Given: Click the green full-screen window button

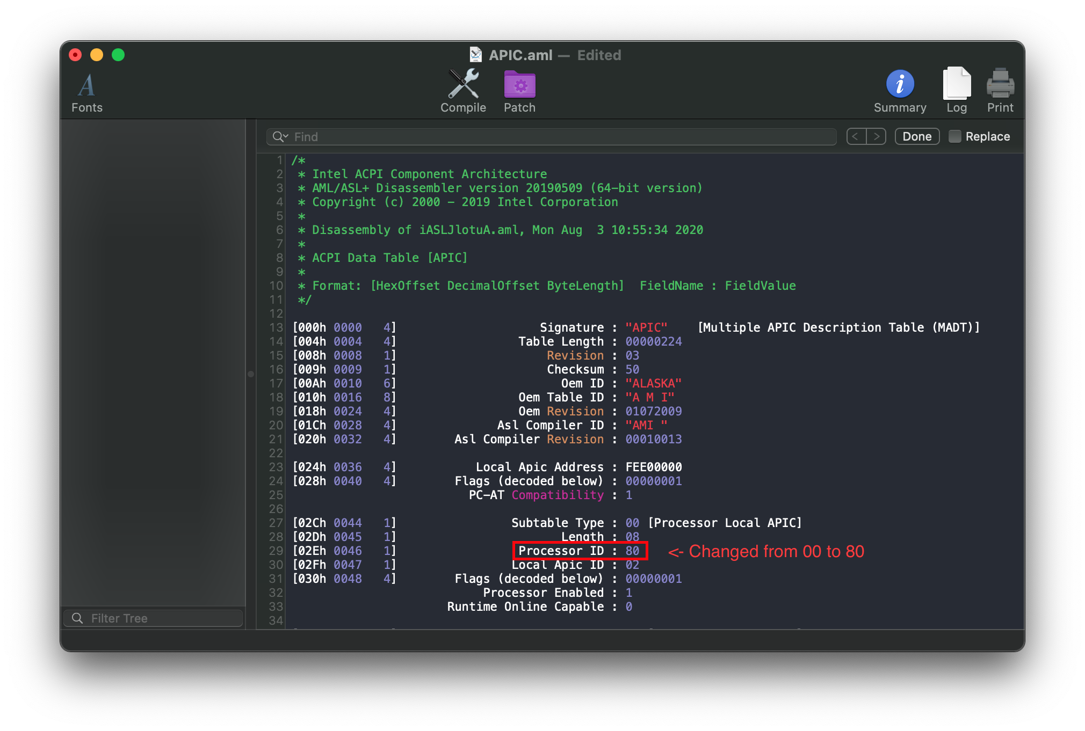Looking at the screenshot, I should (x=118, y=55).
